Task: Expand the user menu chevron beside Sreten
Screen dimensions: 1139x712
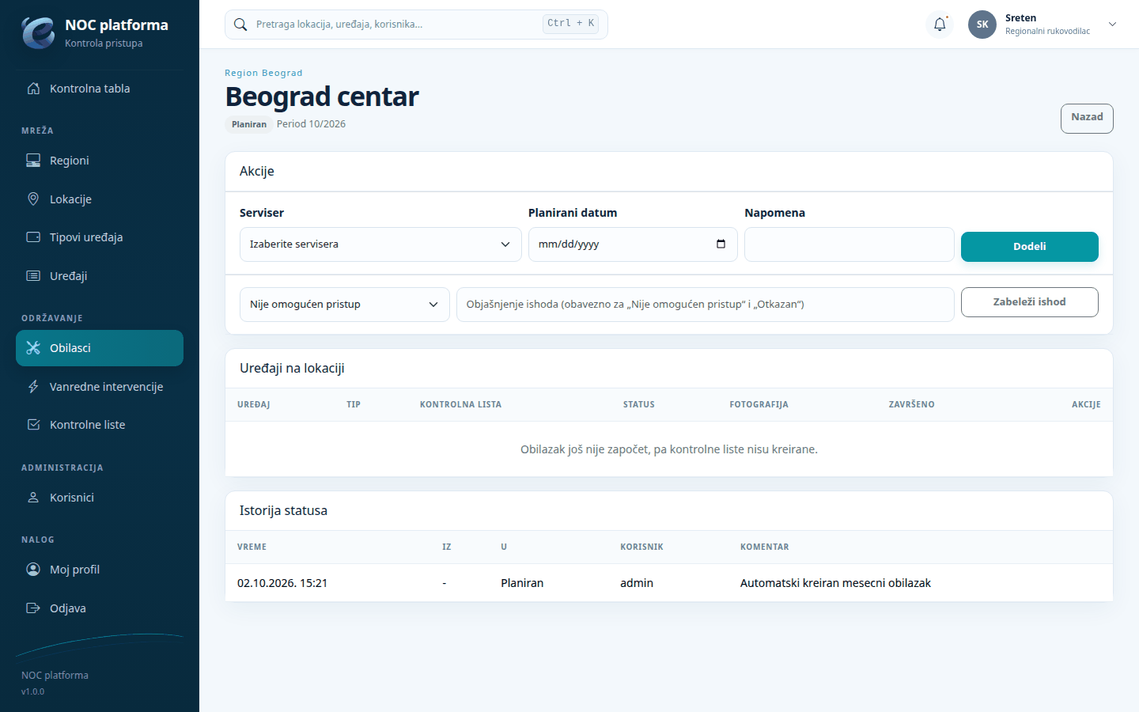Action: (x=1112, y=25)
